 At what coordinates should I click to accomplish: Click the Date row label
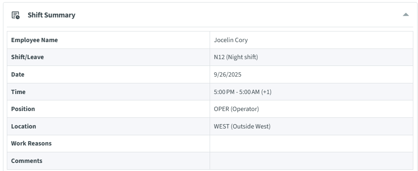[18, 74]
